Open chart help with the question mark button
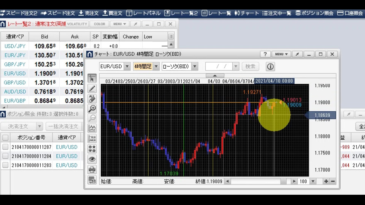Viewport: 365px width, 205px height. pos(265,54)
